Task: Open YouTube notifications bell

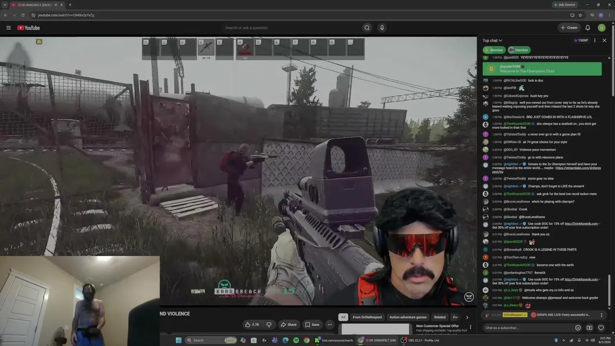Action: pos(588,28)
